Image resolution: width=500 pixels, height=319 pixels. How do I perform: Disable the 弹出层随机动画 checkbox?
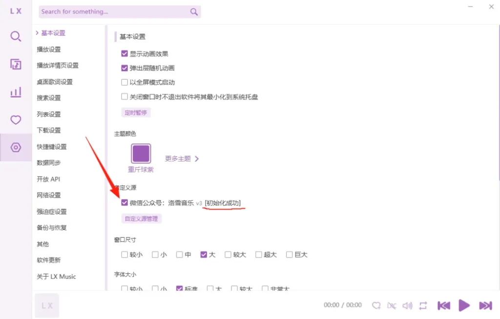click(125, 68)
